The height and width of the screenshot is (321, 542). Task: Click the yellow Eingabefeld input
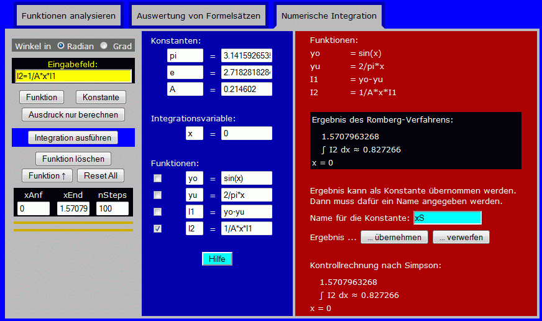[x=73, y=76]
